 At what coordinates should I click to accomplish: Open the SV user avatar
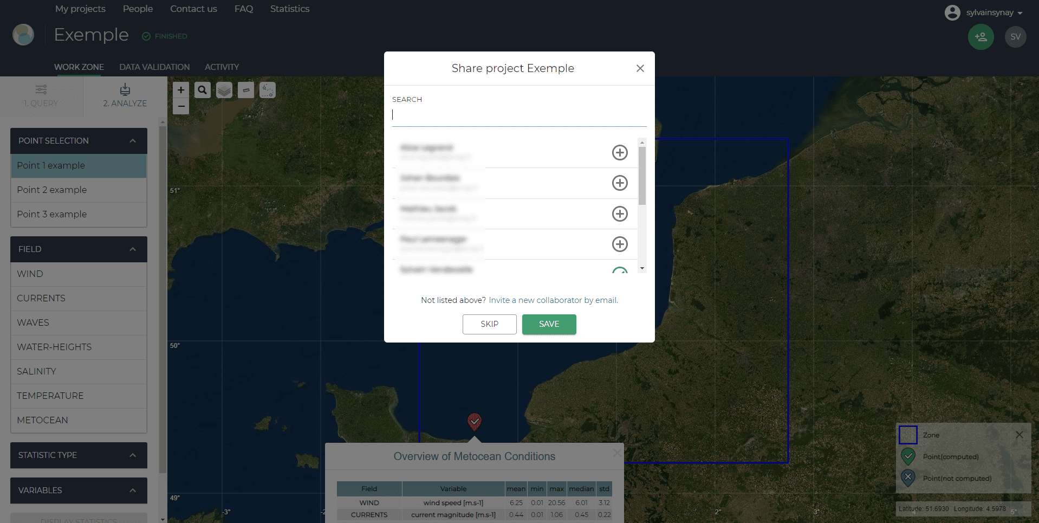point(1016,37)
